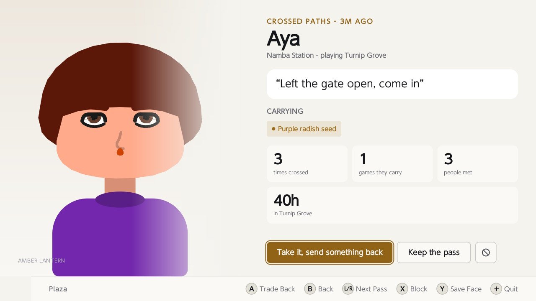
Task: Click the plus glyph for Quit
Action: [496, 289]
